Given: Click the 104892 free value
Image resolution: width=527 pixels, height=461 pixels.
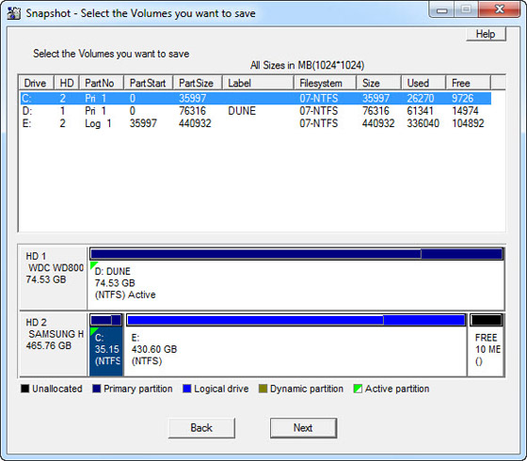Looking at the screenshot, I should [x=468, y=123].
